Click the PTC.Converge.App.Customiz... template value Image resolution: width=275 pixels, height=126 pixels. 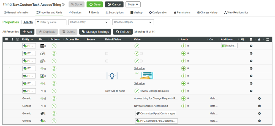point(156,121)
